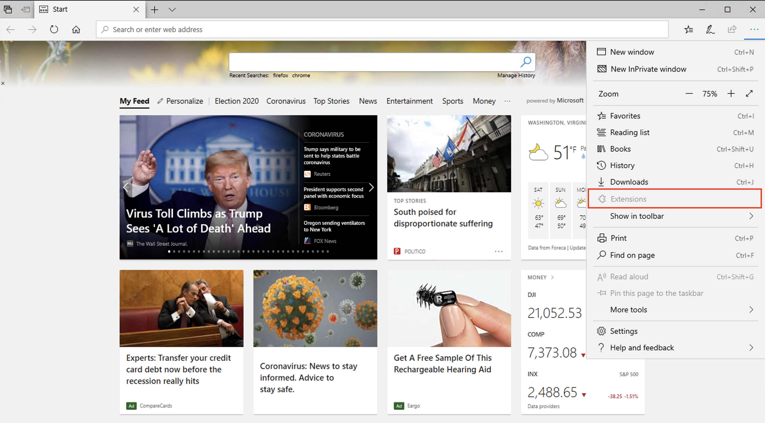Open recent search 'firefox'
This screenshot has height=423, width=765.
[280, 75]
